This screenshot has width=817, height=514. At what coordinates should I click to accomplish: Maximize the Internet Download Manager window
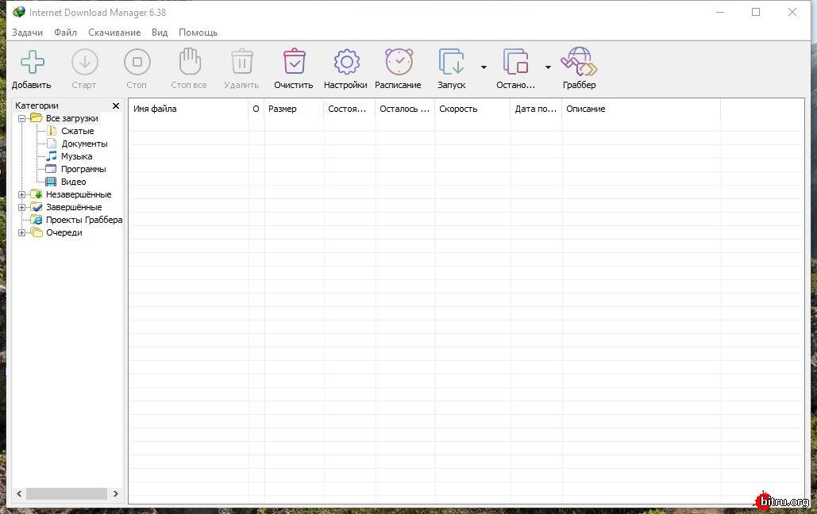pyautogui.click(x=756, y=12)
